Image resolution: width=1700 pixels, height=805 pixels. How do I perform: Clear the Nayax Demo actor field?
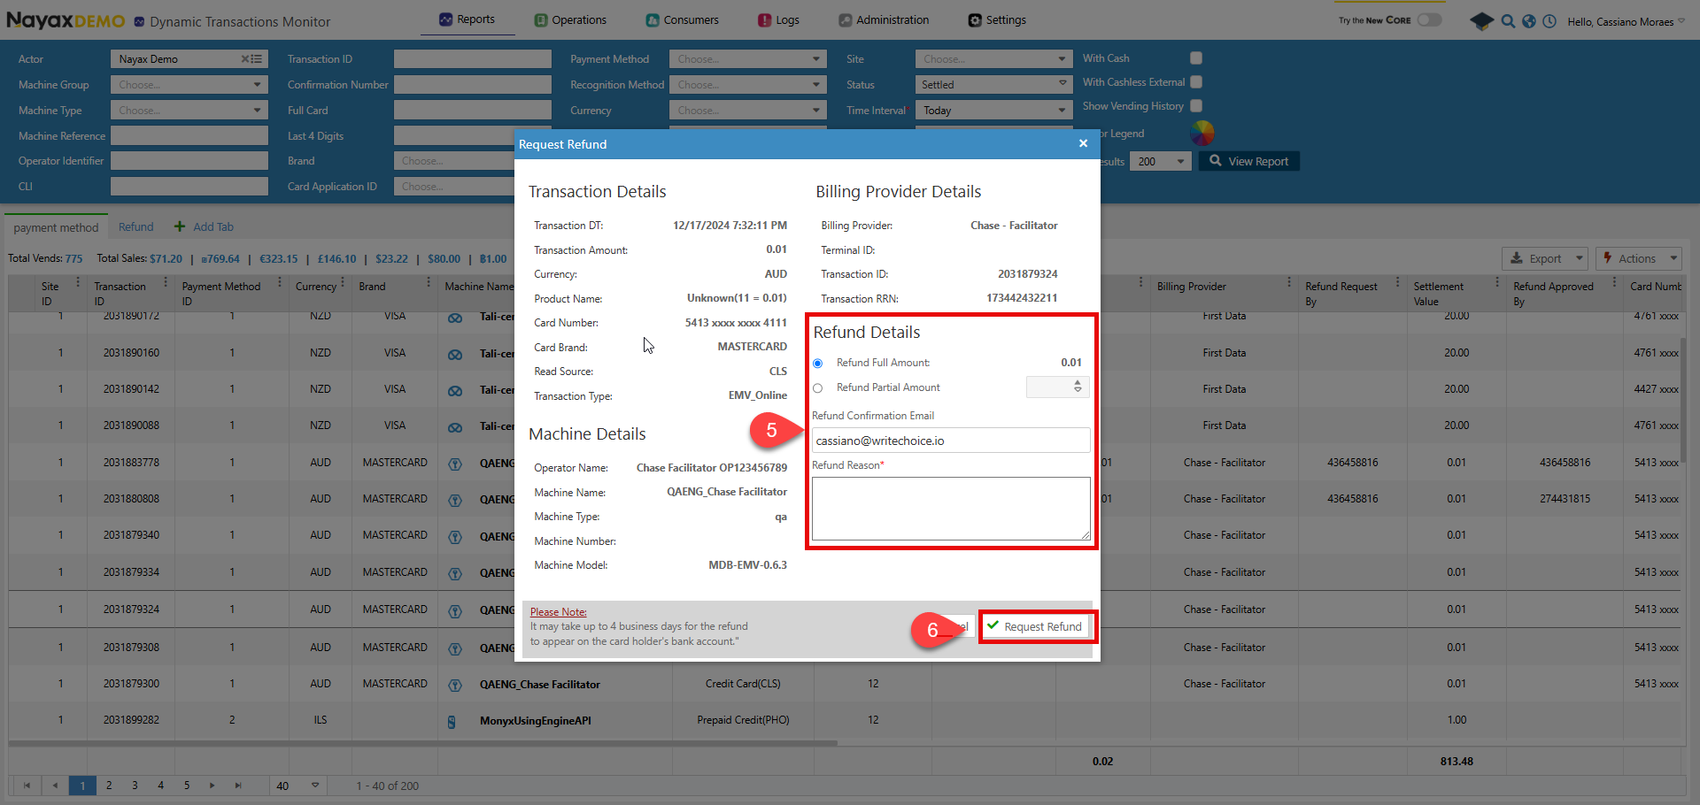[245, 59]
